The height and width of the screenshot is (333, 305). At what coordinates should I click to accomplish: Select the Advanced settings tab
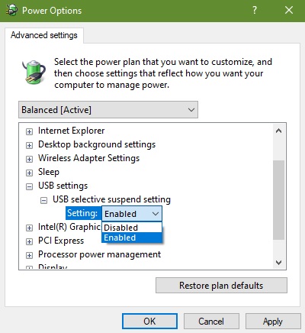[44, 35]
